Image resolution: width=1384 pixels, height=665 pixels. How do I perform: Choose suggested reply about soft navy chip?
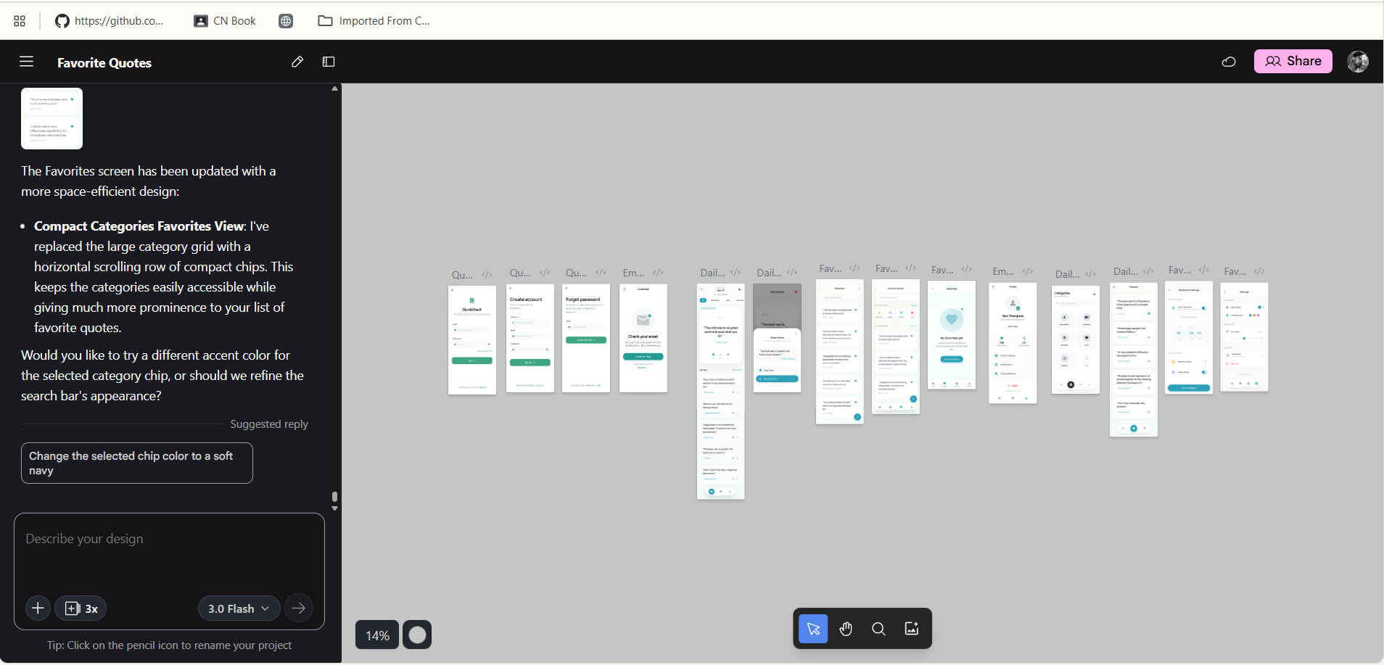click(136, 463)
